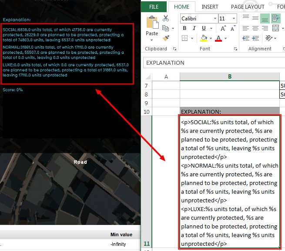The image size is (285, 251).
Task: Click the Paste clipboard icon
Action: (152, 22)
